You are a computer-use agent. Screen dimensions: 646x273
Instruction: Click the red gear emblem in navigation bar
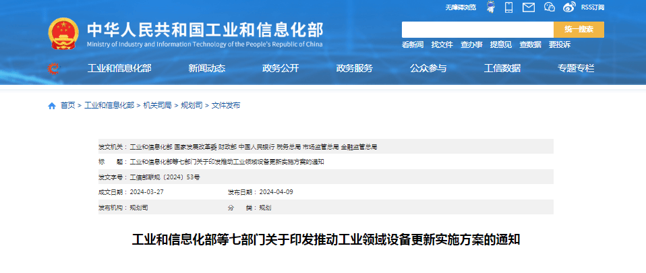click(53, 68)
